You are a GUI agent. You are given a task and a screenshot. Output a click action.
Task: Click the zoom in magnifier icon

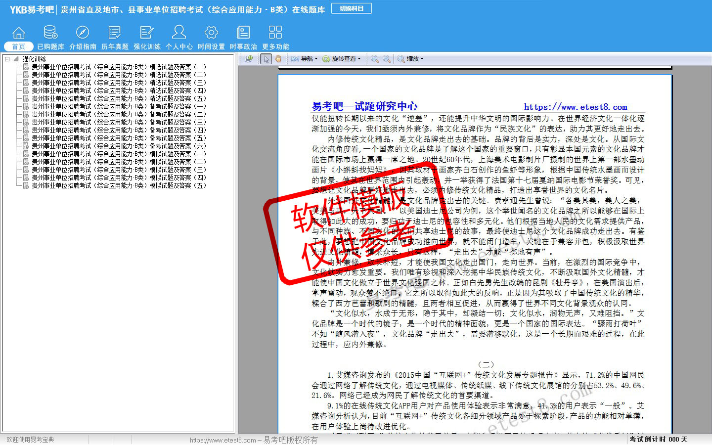[387, 59]
